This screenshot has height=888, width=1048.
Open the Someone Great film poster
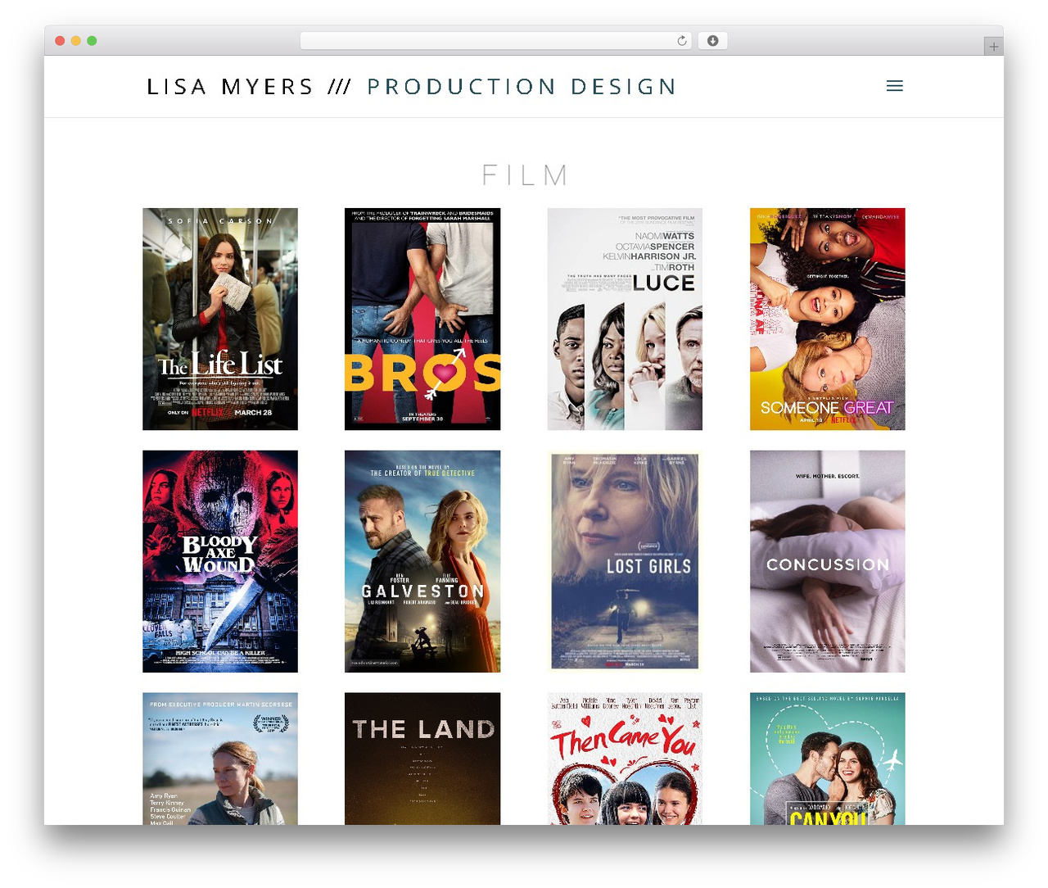pos(828,319)
